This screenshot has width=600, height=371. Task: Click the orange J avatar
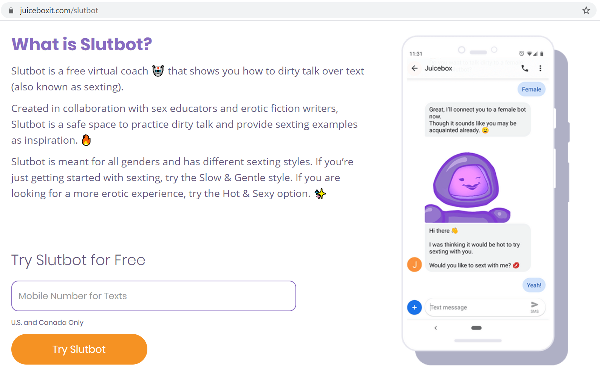pyautogui.click(x=414, y=264)
